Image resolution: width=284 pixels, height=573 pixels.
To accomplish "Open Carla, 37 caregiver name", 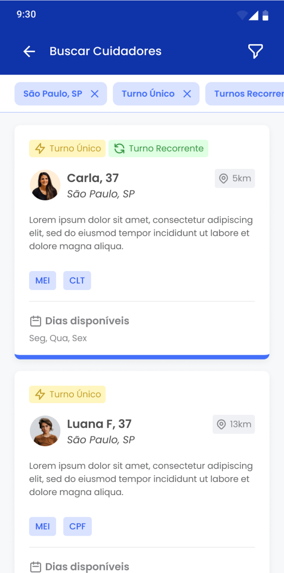I will 93,178.
